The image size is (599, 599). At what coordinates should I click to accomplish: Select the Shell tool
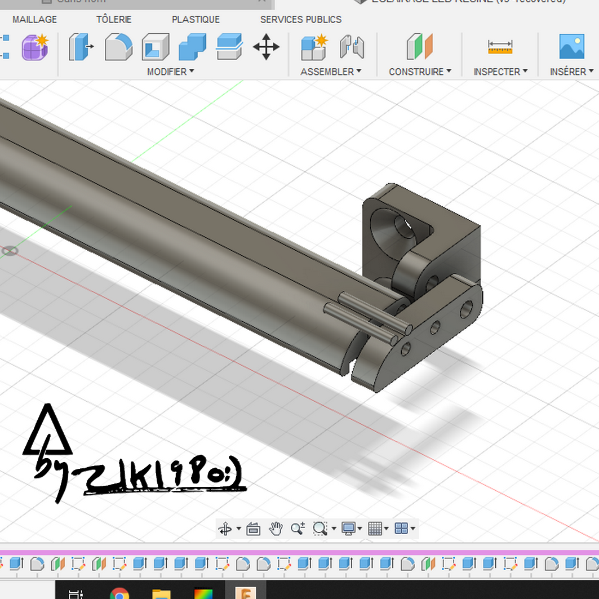point(156,47)
